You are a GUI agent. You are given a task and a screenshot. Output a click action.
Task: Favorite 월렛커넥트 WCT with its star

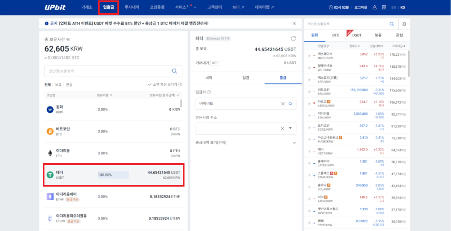[x=309, y=67]
